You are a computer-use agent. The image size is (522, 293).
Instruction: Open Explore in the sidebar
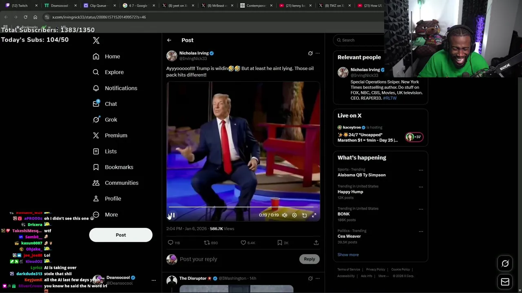coord(108,72)
